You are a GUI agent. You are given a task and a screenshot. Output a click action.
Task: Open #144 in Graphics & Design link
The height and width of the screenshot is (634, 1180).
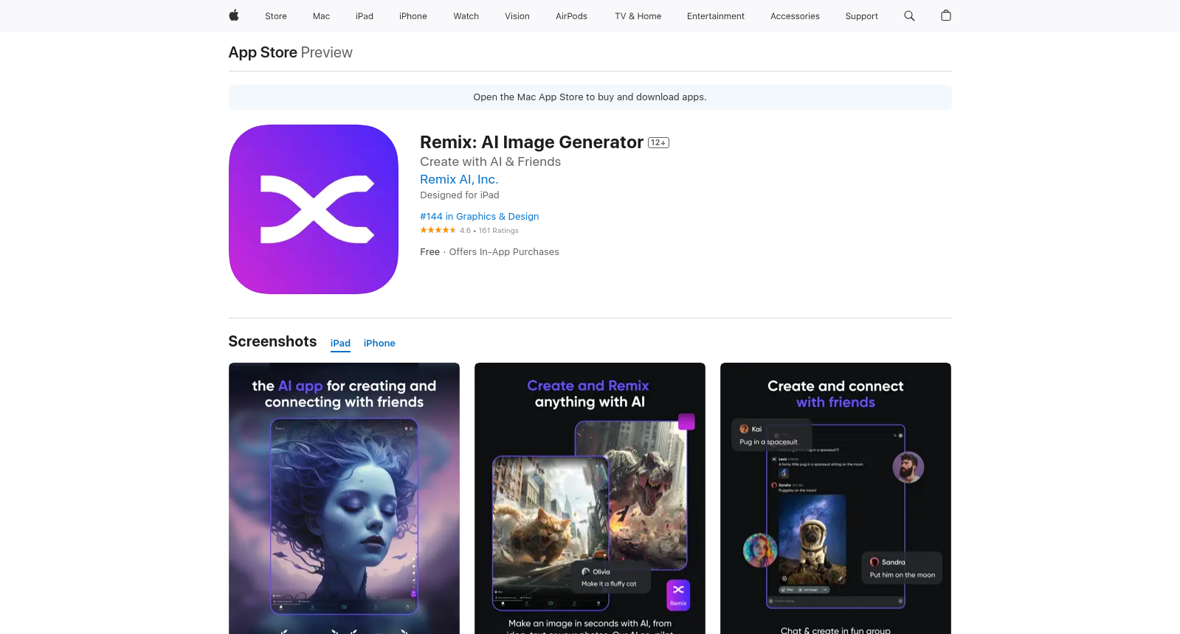(480, 217)
